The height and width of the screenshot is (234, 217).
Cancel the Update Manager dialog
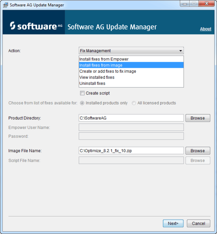199,223
